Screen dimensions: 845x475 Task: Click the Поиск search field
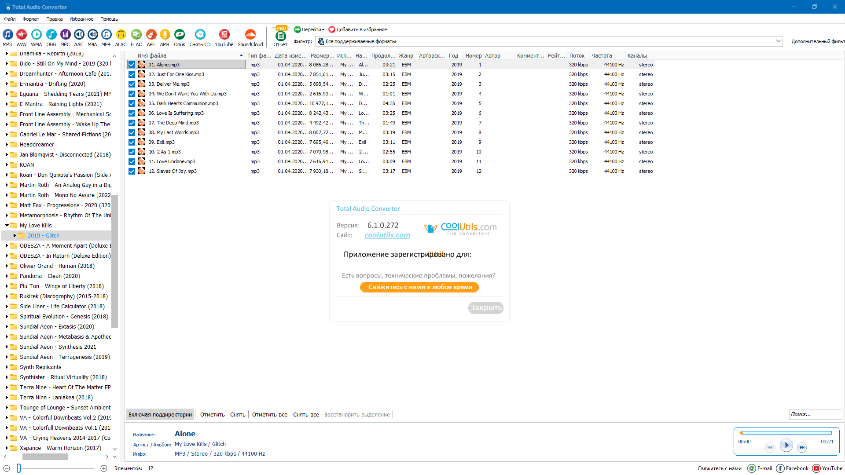coord(815,414)
